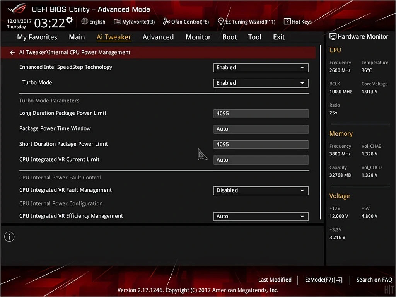The width and height of the screenshot is (396, 297).
Task: Click +5V value 4.800 V
Action: (369, 217)
